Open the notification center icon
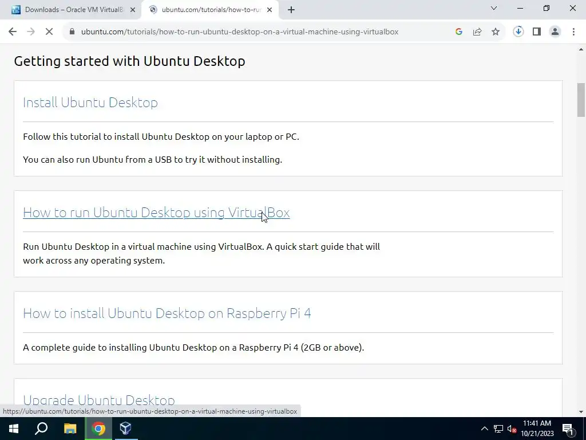Screen dimensions: 586x440 [568, 429]
